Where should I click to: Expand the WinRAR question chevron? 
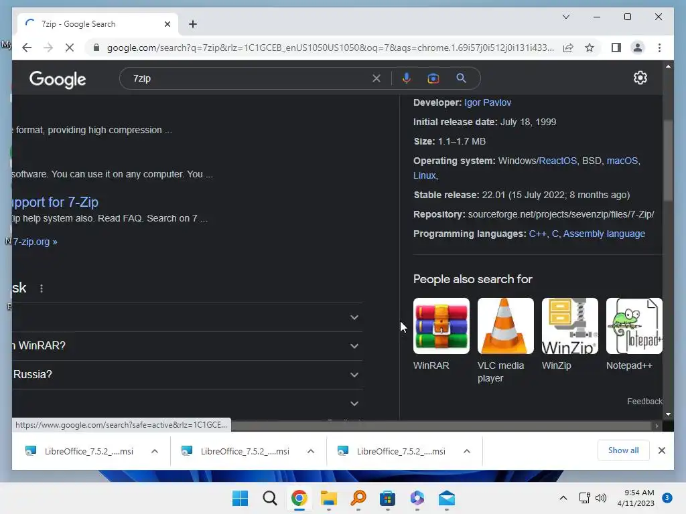pyautogui.click(x=354, y=346)
